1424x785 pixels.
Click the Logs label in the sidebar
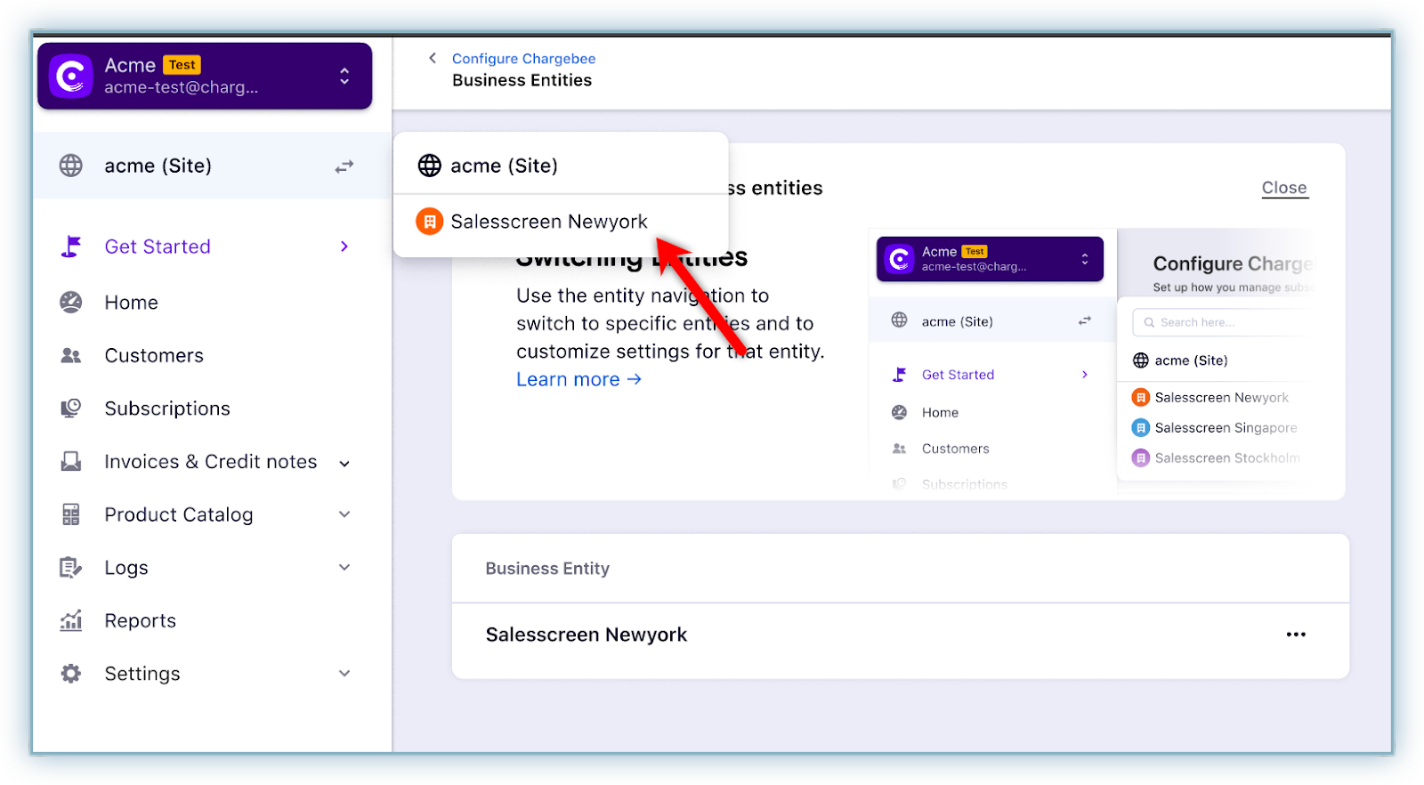126,568
